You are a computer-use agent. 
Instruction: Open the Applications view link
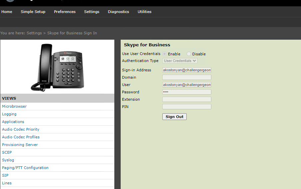coord(13,122)
